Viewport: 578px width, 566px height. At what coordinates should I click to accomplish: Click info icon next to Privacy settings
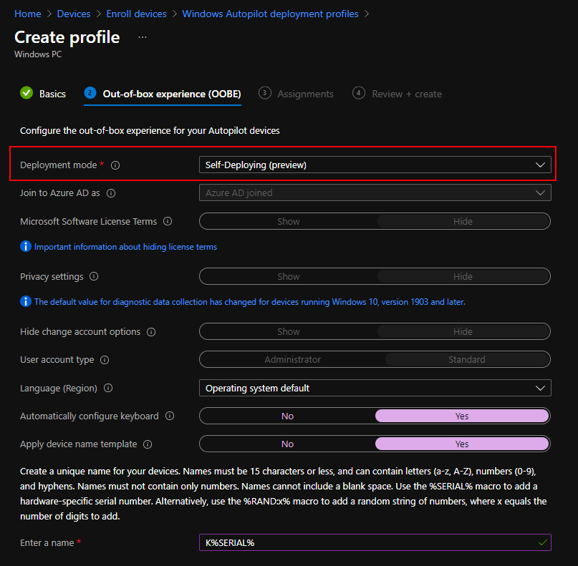(94, 277)
